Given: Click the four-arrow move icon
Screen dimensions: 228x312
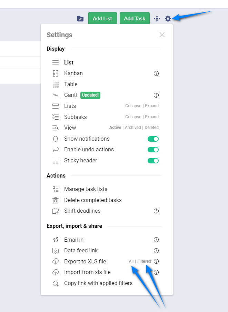Looking at the screenshot, I should 157,19.
